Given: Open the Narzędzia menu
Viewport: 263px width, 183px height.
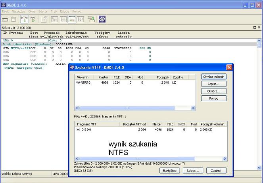Looking at the screenshot, I should click(18, 12).
